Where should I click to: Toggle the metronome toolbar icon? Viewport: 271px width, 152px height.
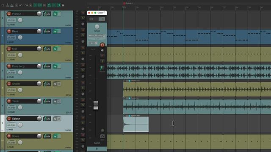click(x=30, y=5)
